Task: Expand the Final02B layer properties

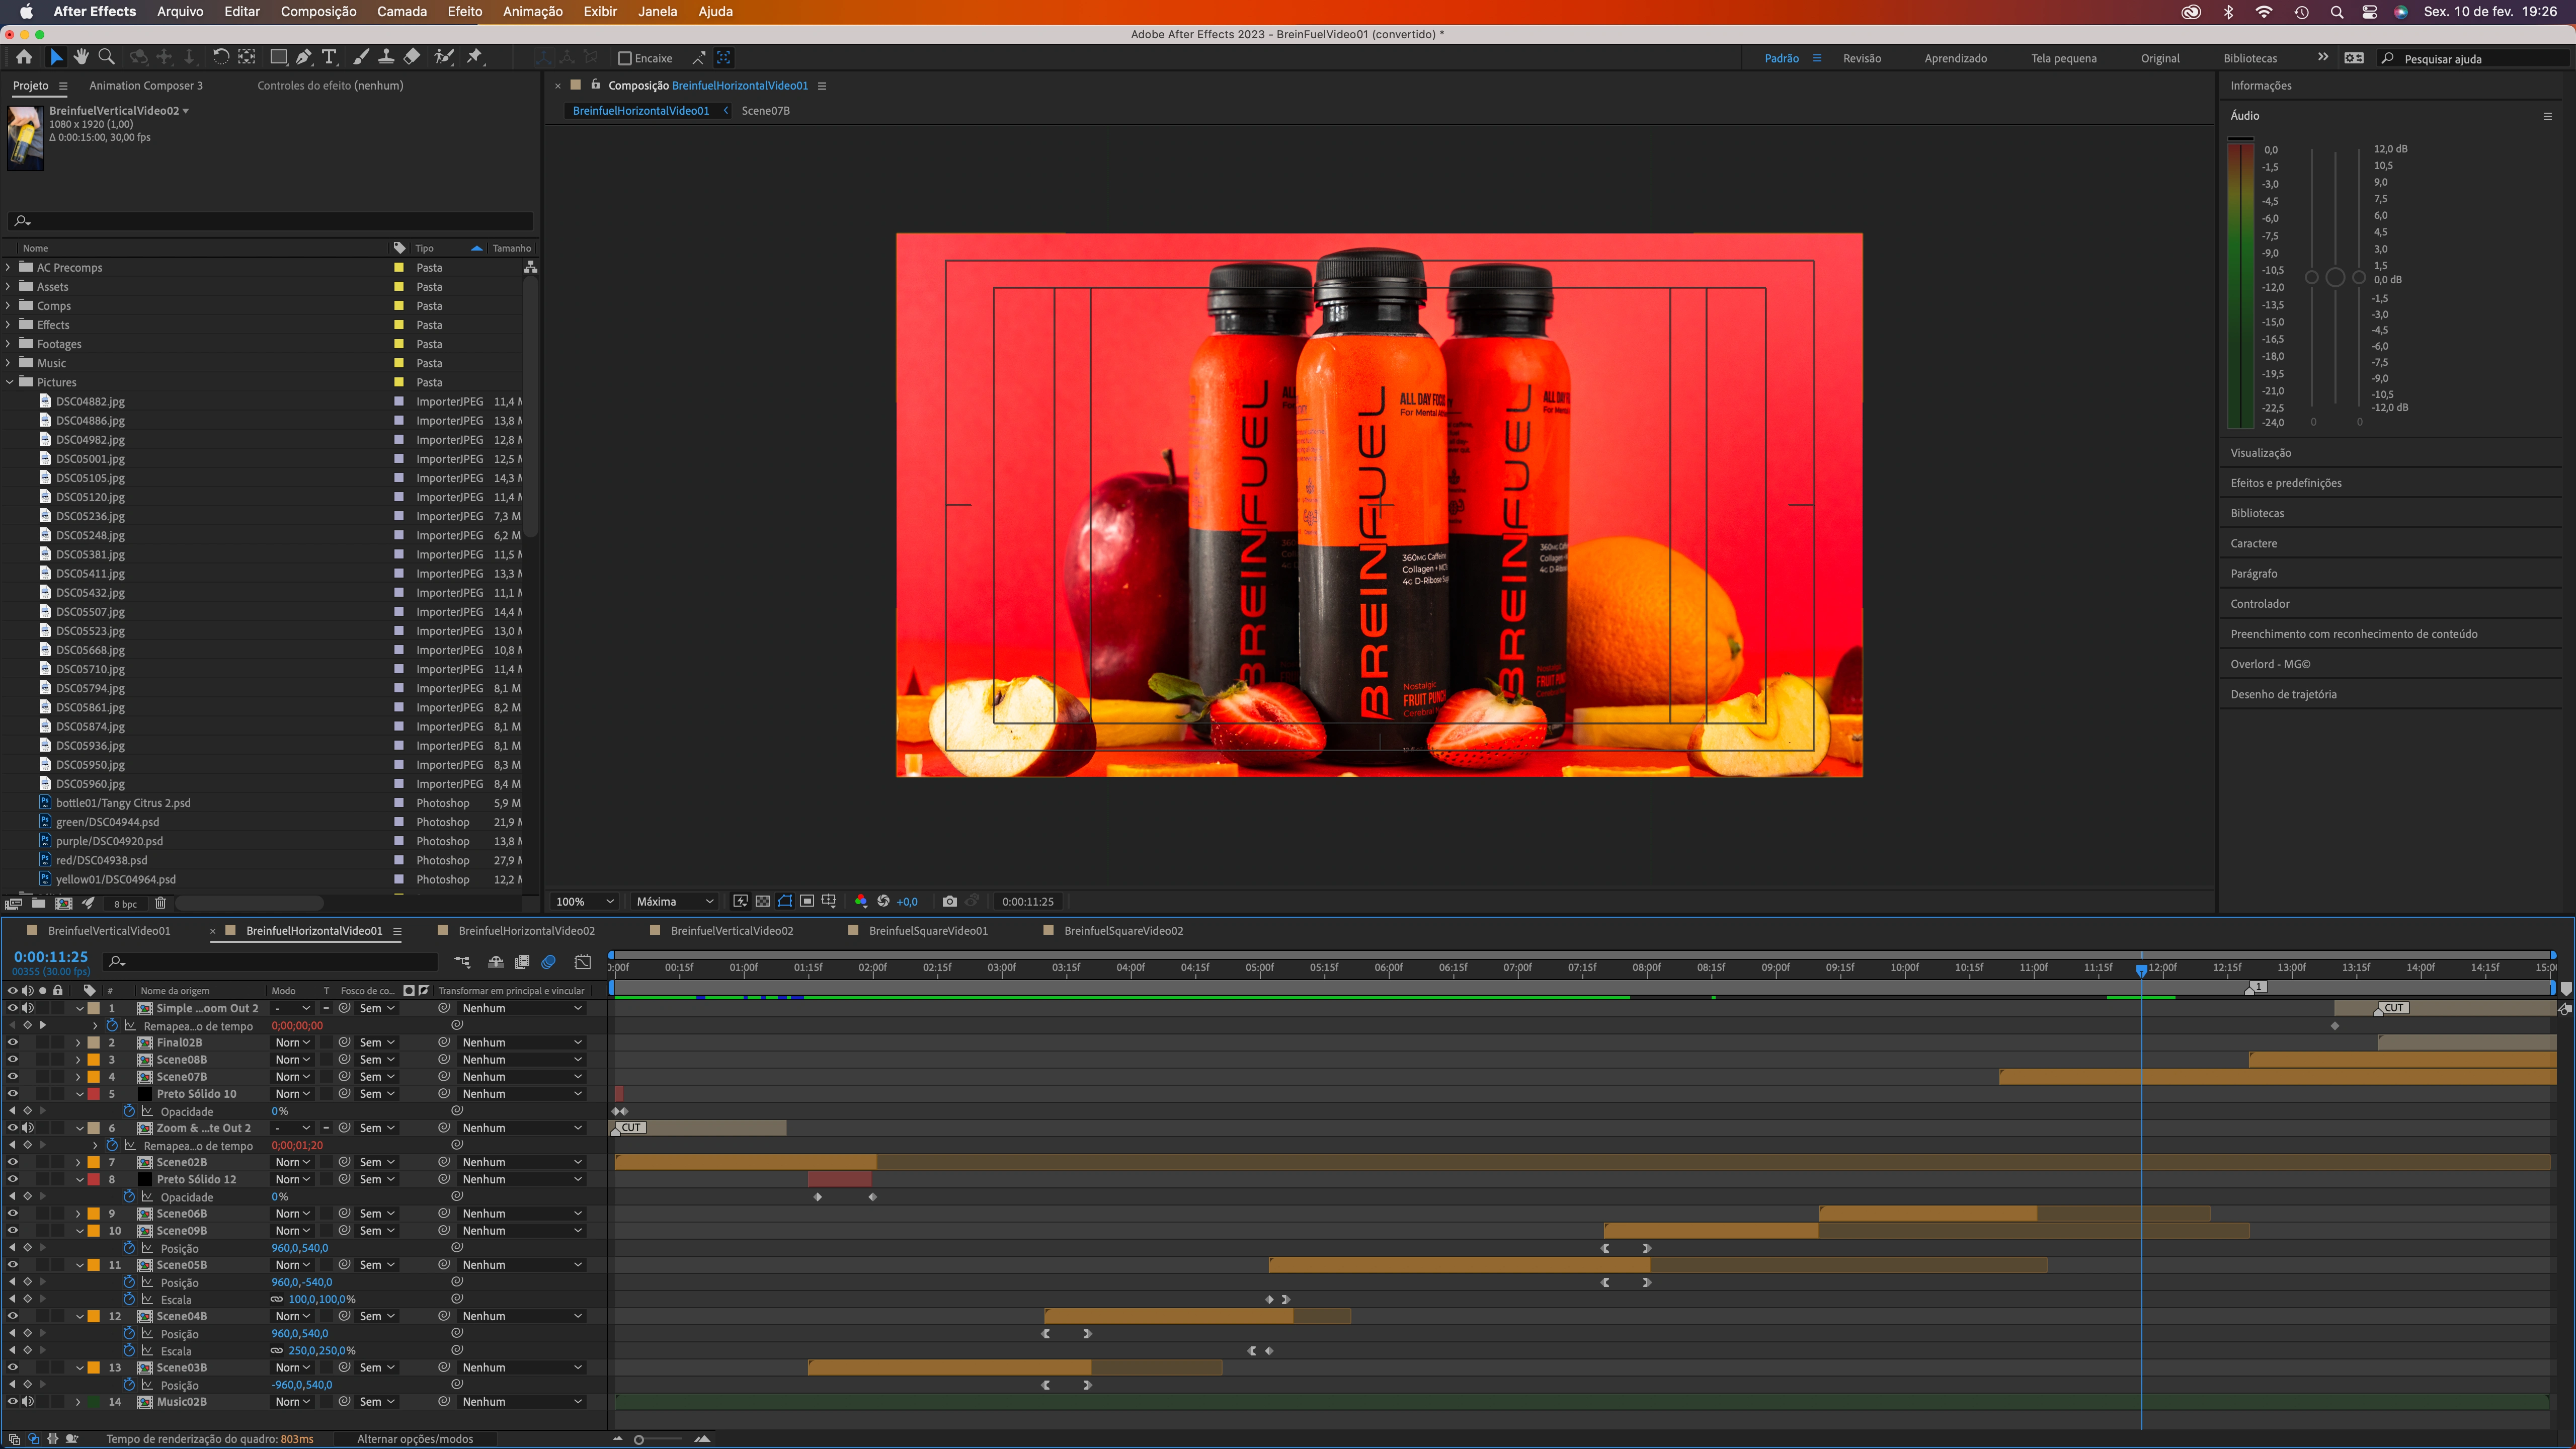Action: (79, 1043)
